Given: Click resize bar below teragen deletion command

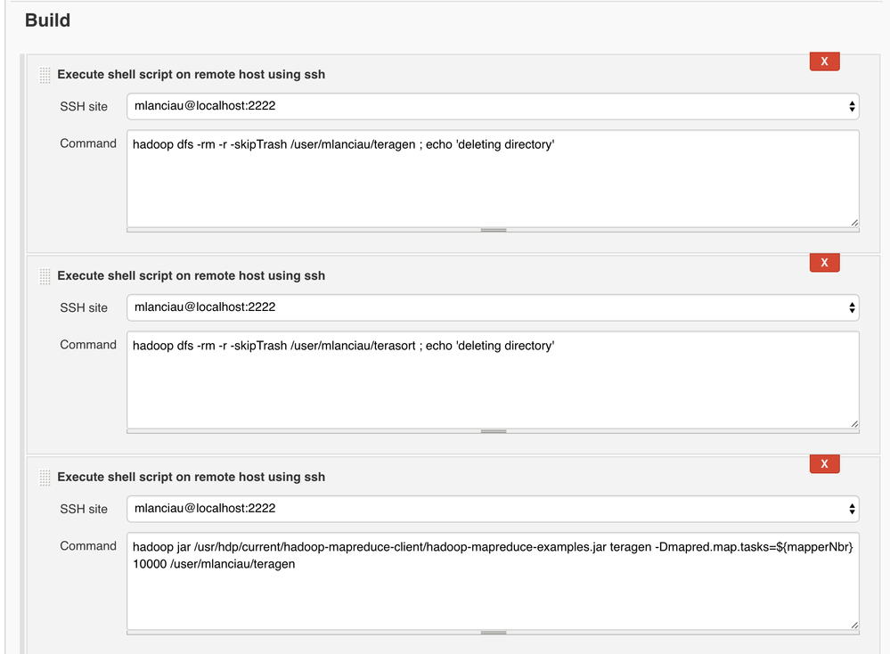Looking at the screenshot, I should 493,230.
